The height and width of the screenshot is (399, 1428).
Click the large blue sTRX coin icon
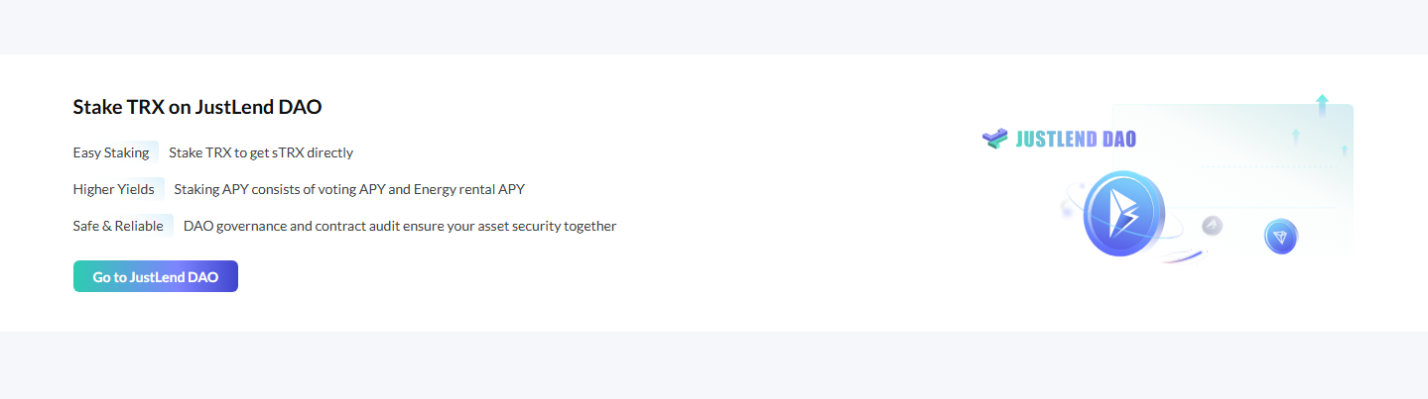(x=1123, y=214)
